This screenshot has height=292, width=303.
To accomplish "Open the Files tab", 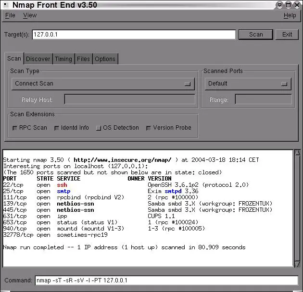I will (83, 59).
